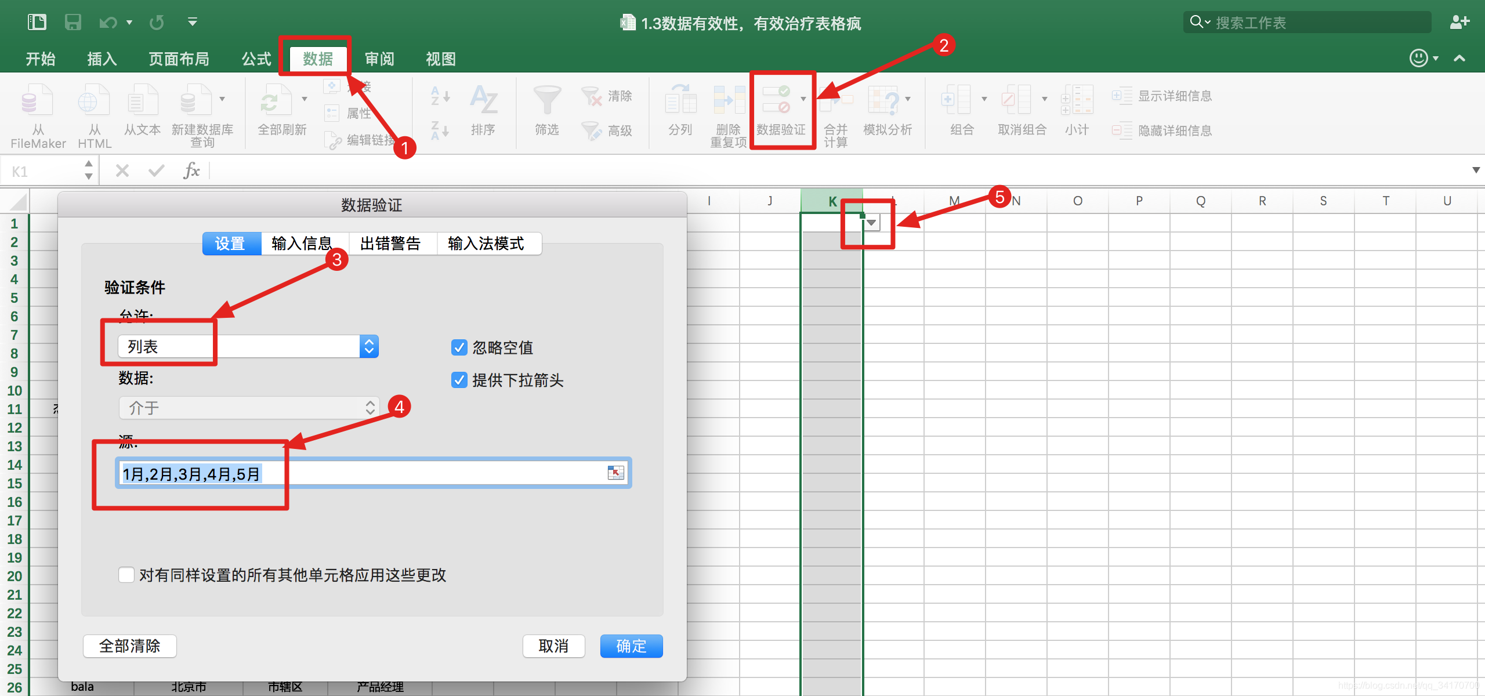Open the 全部刷新 dropdown arrow
This screenshot has height=696, width=1485.
(305, 99)
